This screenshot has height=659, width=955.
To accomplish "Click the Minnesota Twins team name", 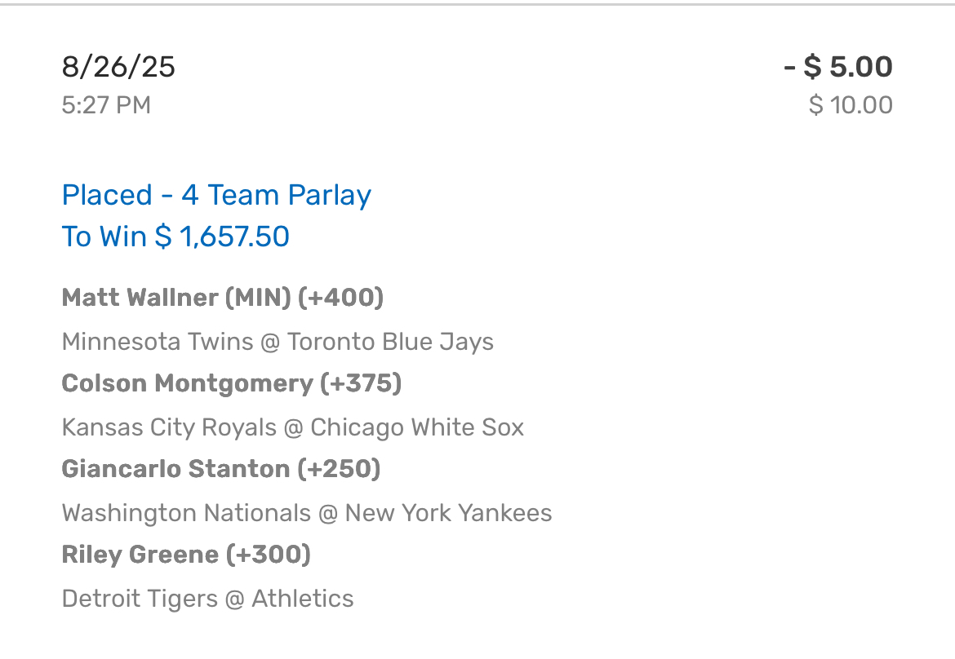I will 158,341.
